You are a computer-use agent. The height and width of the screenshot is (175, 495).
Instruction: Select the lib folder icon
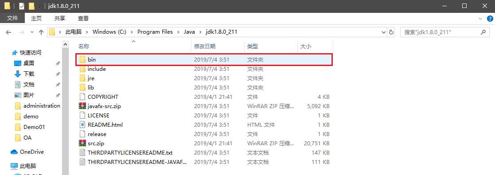tap(82, 88)
